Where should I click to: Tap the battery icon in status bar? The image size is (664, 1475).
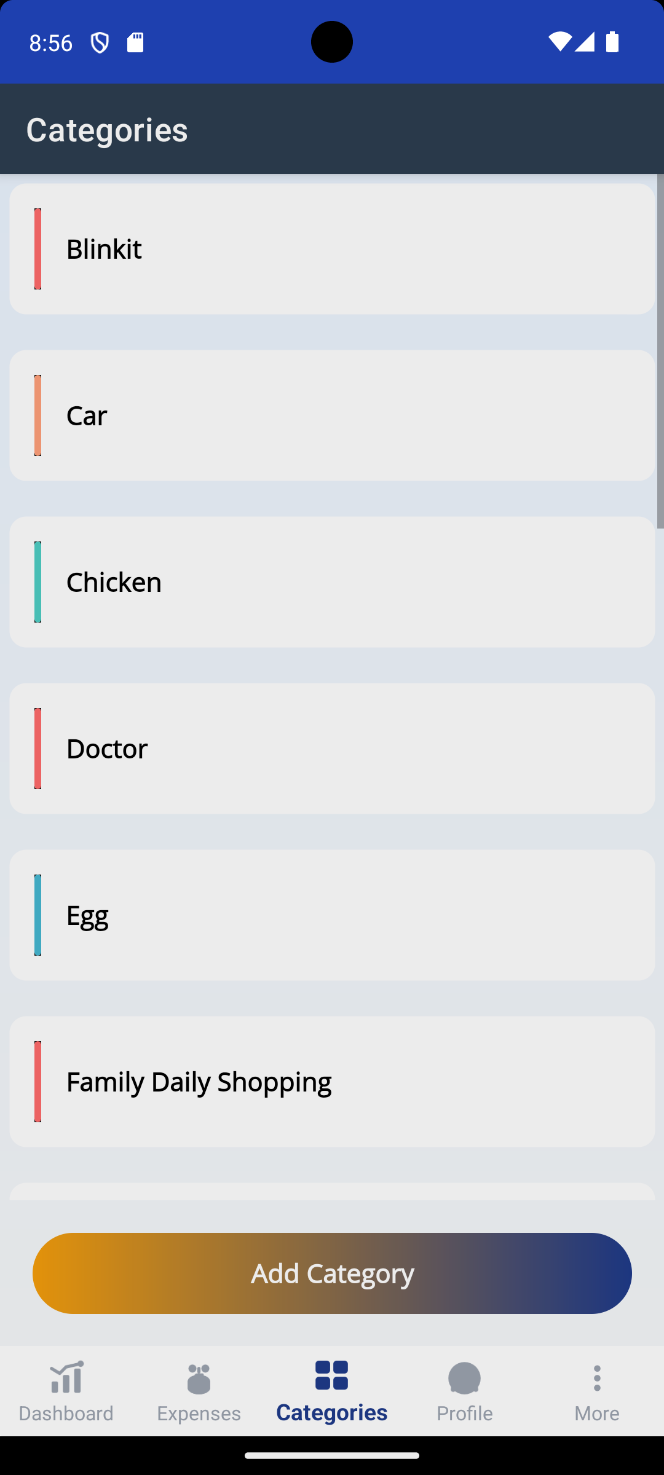coord(612,42)
